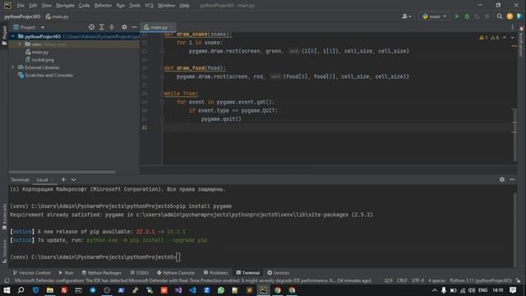Open the VCS menu
This screenshot has width=526, height=296.
click(x=149, y=6)
